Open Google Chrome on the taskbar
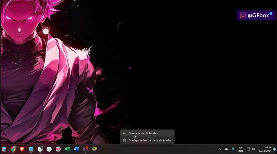This screenshot has width=277, height=154. click(13, 149)
